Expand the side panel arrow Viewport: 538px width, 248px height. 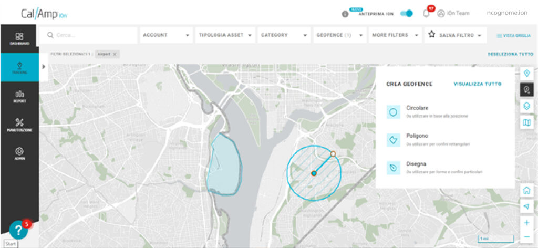44,67
